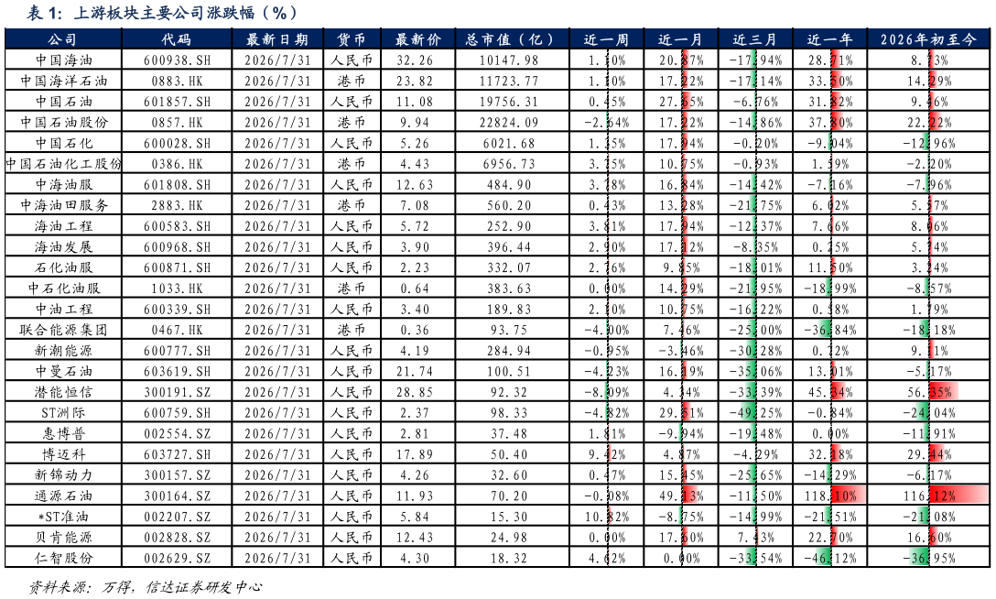Click *ST准油 one-week value 10.32%
Viewport: 996px width, 599px height.
coord(607,517)
